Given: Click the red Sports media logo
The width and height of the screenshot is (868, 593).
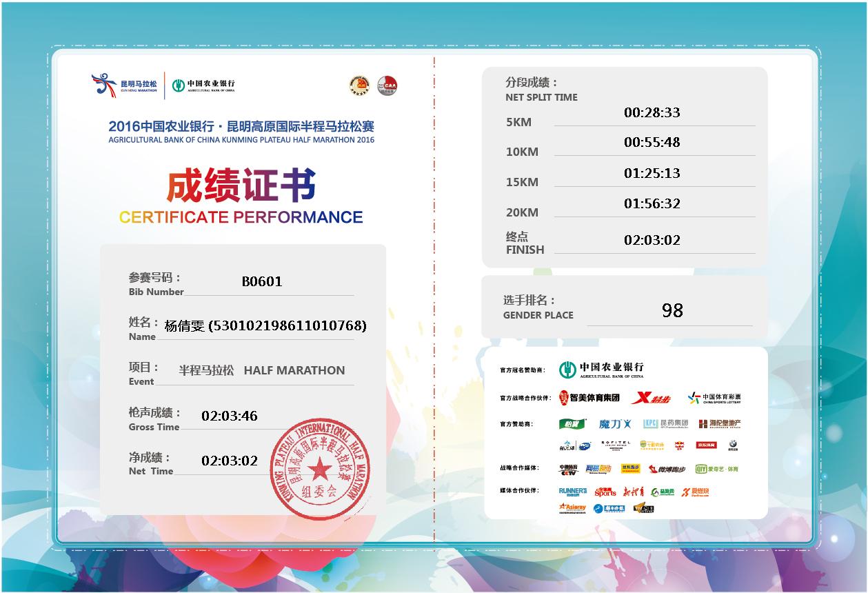Looking at the screenshot, I should pyautogui.click(x=605, y=492).
